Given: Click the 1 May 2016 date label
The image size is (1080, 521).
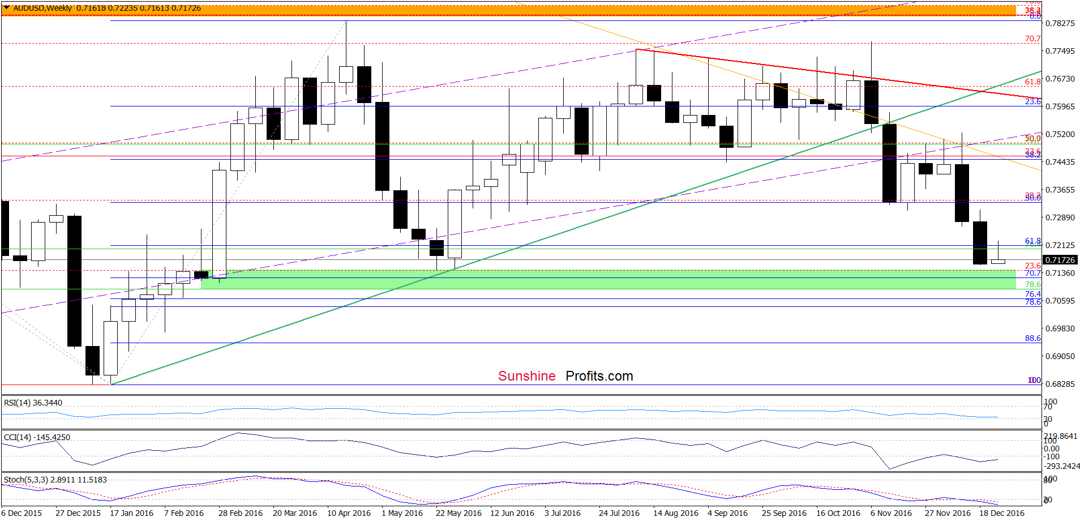Looking at the screenshot, I should pyautogui.click(x=402, y=513).
